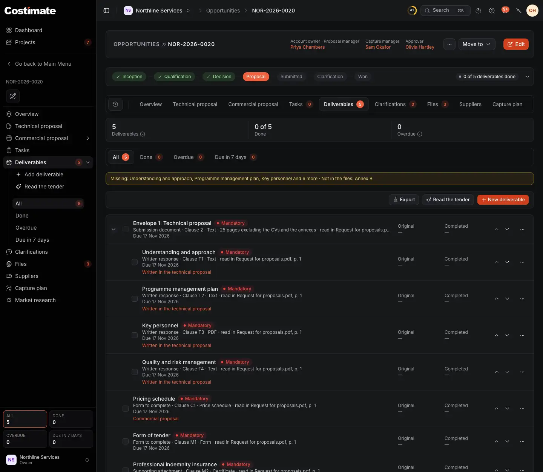Move Key personnel down
The width and height of the screenshot is (543, 472).
coord(507,335)
